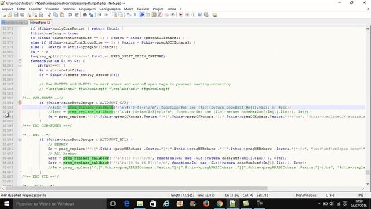This screenshot has height=209, width=371.
Task: Click the Zoom Out toolbar icon
Action: pos(106,15)
